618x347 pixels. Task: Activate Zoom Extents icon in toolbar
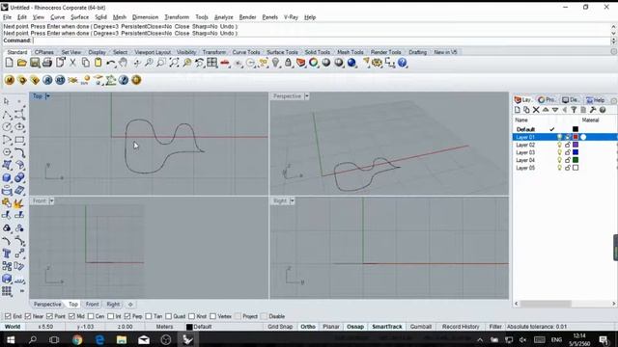[x=174, y=63]
